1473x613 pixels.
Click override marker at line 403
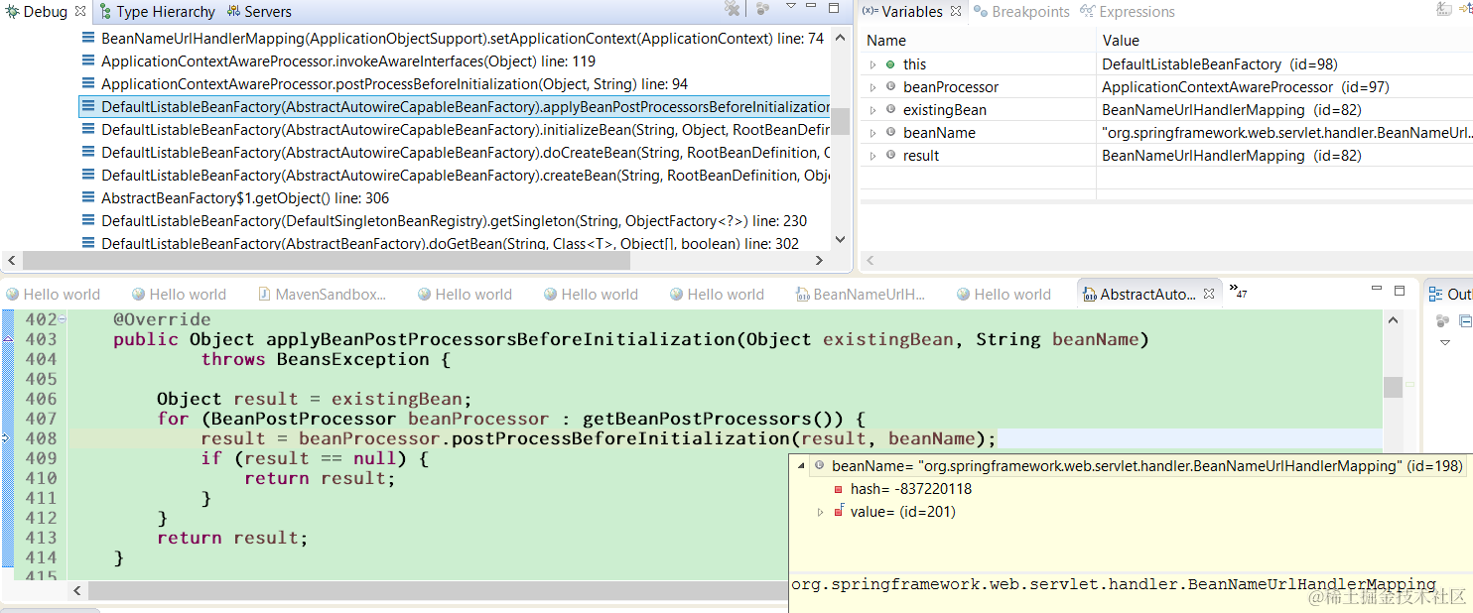point(8,339)
